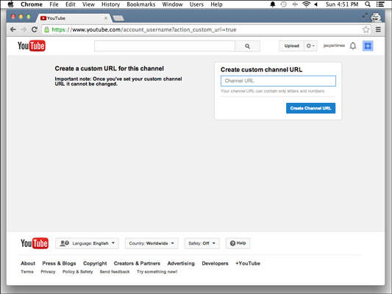
Task: Open the gear settings dropdown beside Upload
Action: pos(310,46)
